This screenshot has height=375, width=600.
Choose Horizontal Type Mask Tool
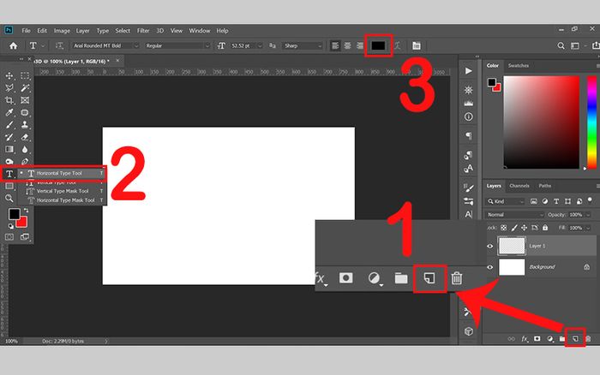coord(65,200)
